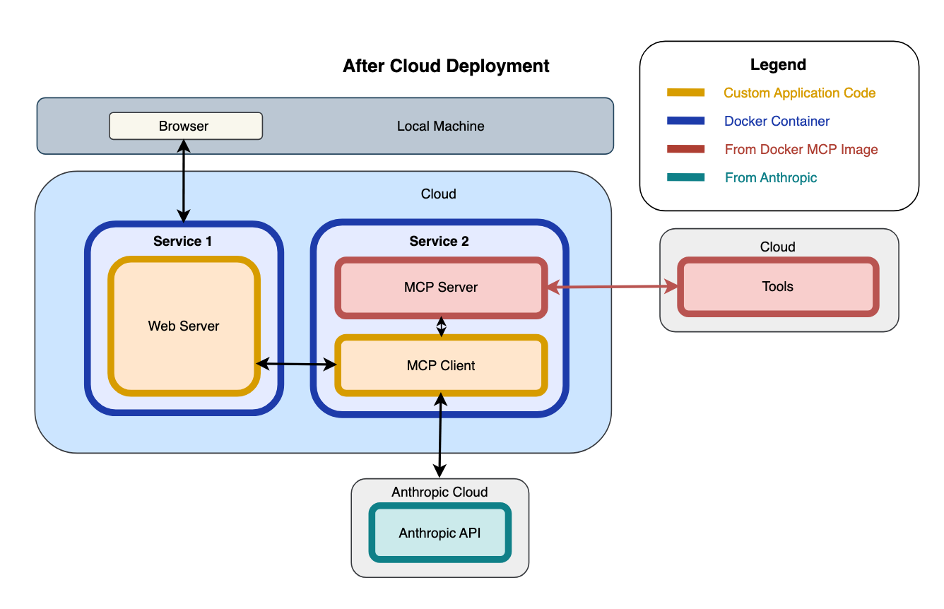Click the Service 1 heading
Viewport: 944px width, 609px height.
(182, 242)
